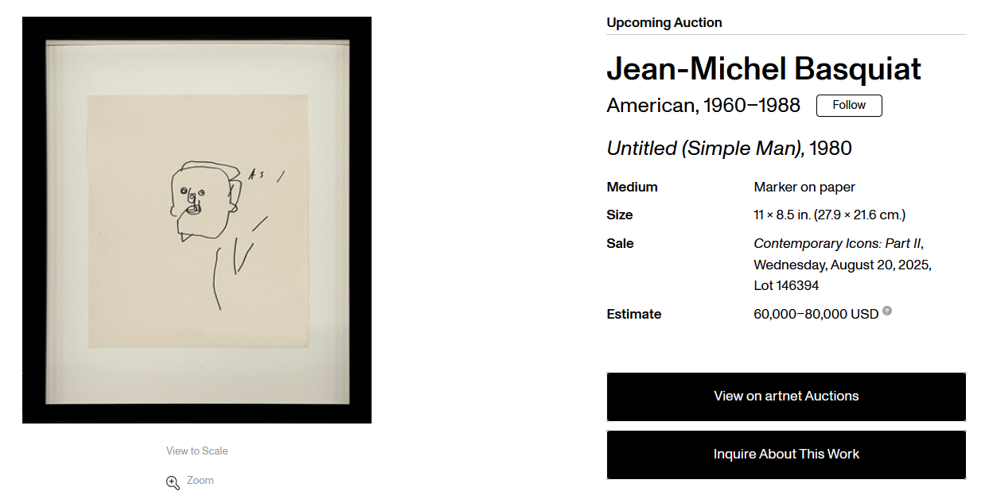
Task: Select the 60,000–80,000 USD estimate value
Action: point(816,314)
